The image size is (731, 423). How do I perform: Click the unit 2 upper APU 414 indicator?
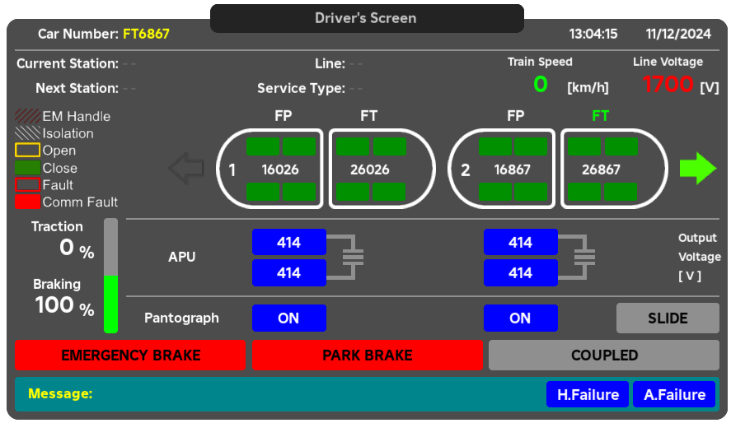[520, 242]
